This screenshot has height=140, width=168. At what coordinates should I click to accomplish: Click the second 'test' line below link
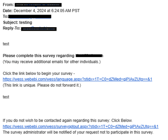pyautogui.click(x=6, y=97)
